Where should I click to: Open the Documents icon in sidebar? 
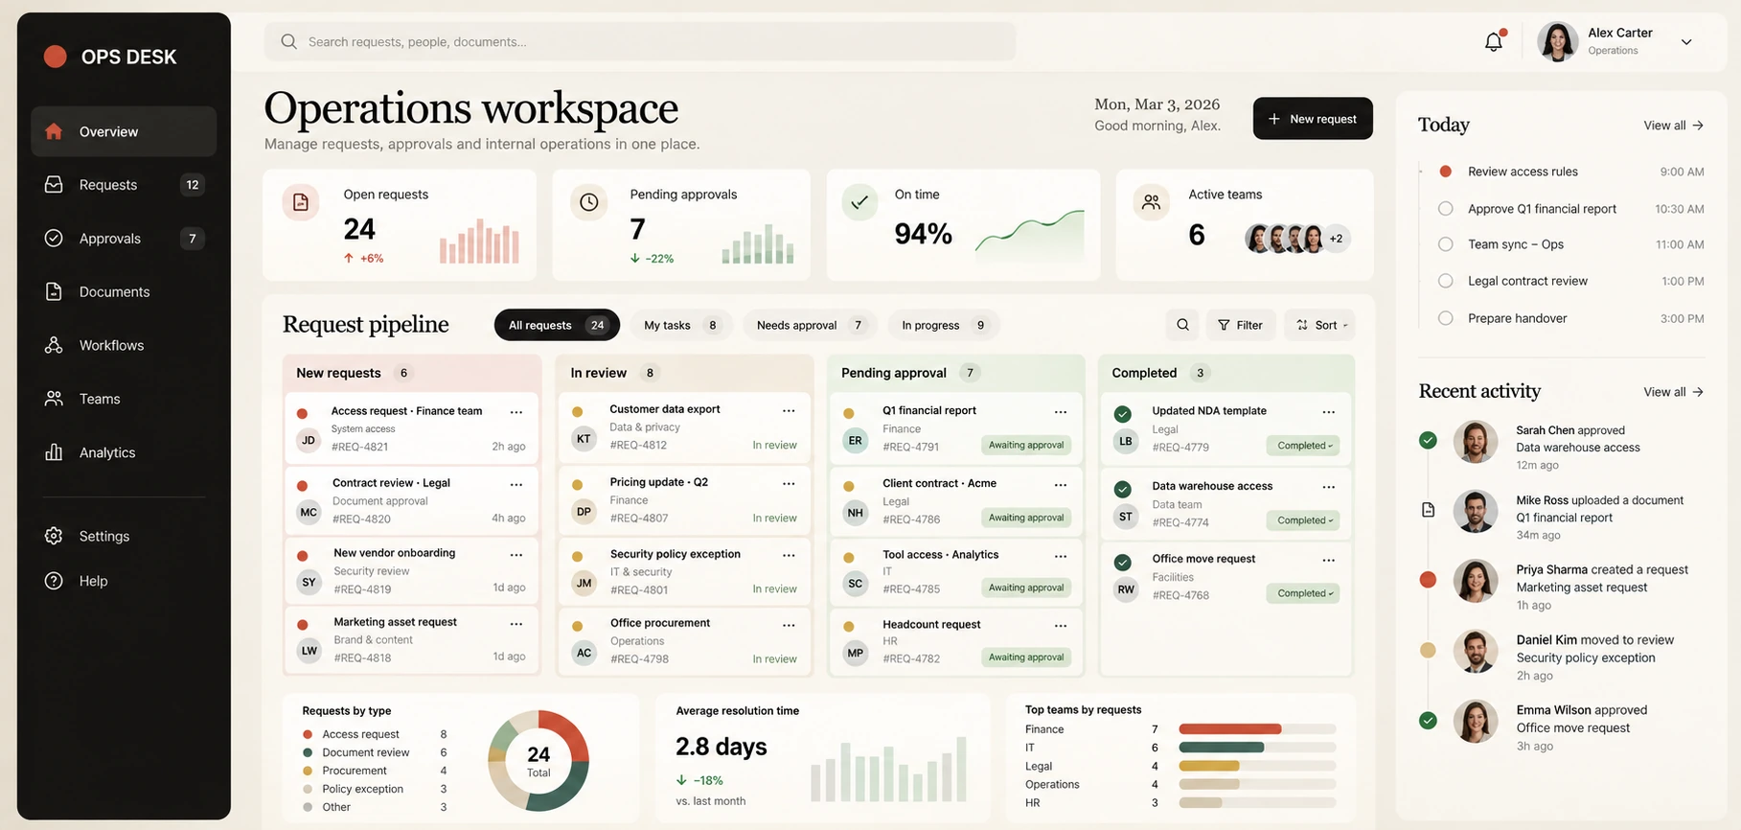point(54,291)
